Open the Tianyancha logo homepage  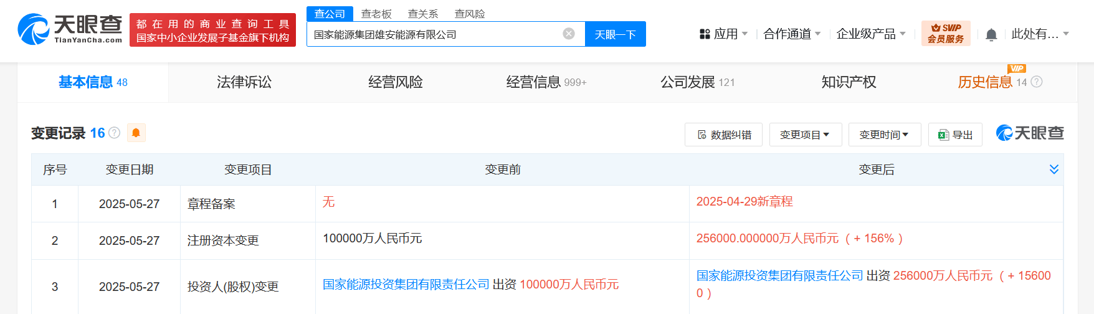[x=70, y=29]
